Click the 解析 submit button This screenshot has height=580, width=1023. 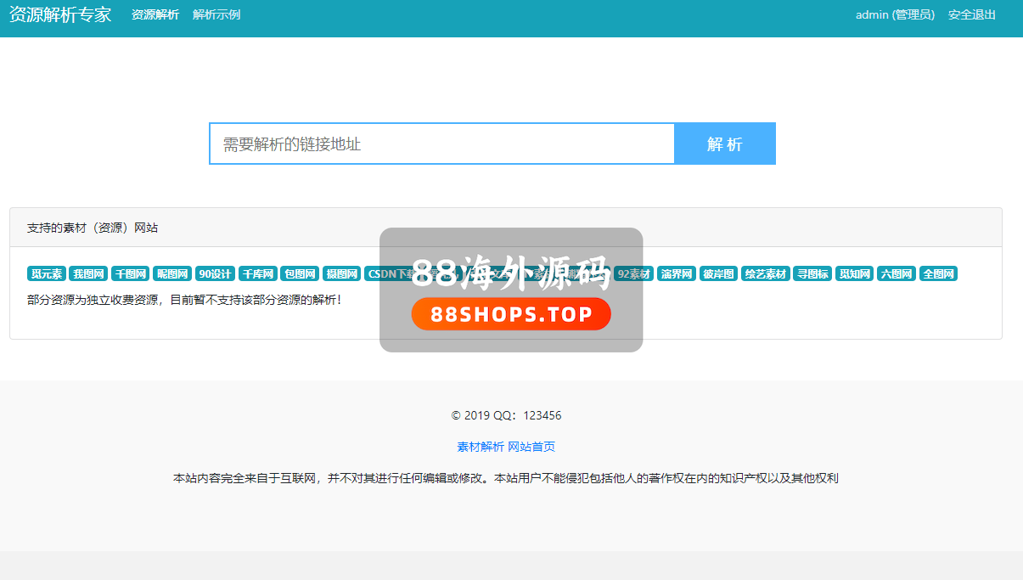[724, 144]
